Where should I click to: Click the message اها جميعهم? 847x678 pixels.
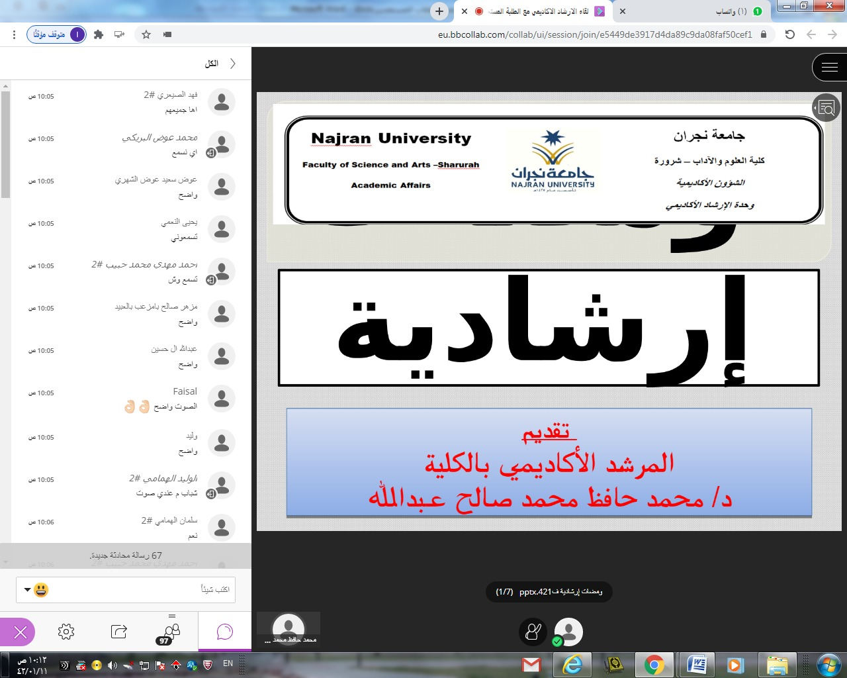pyautogui.click(x=181, y=110)
